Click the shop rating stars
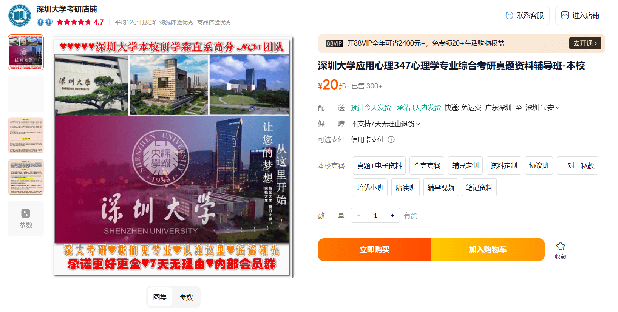618x312 pixels. pyautogui.click(x=74, y=22)
